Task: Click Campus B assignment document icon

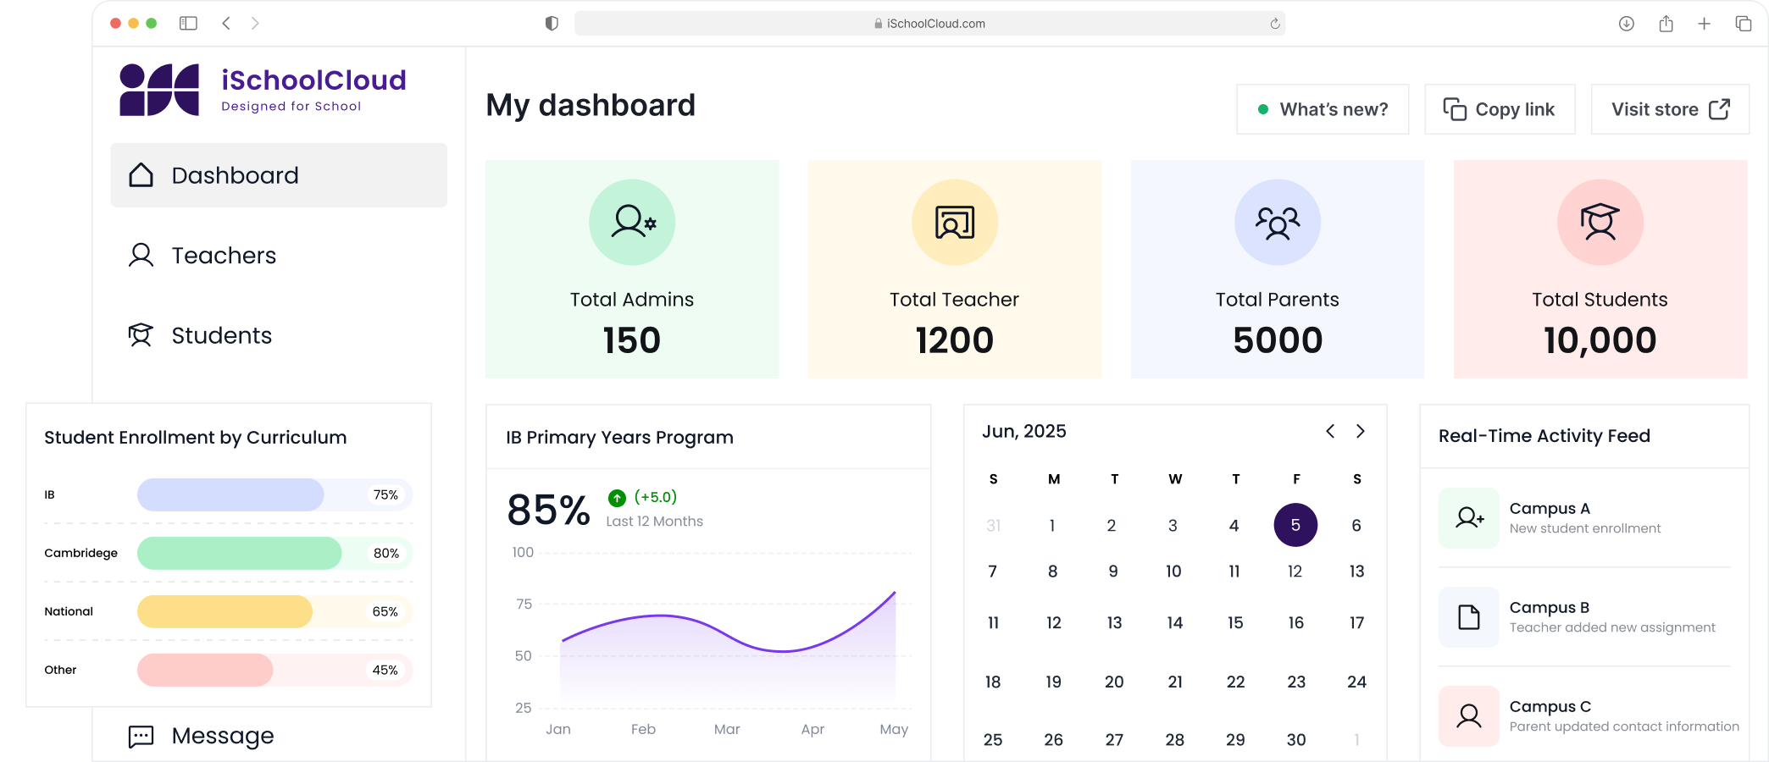Action: [1468, 617]
